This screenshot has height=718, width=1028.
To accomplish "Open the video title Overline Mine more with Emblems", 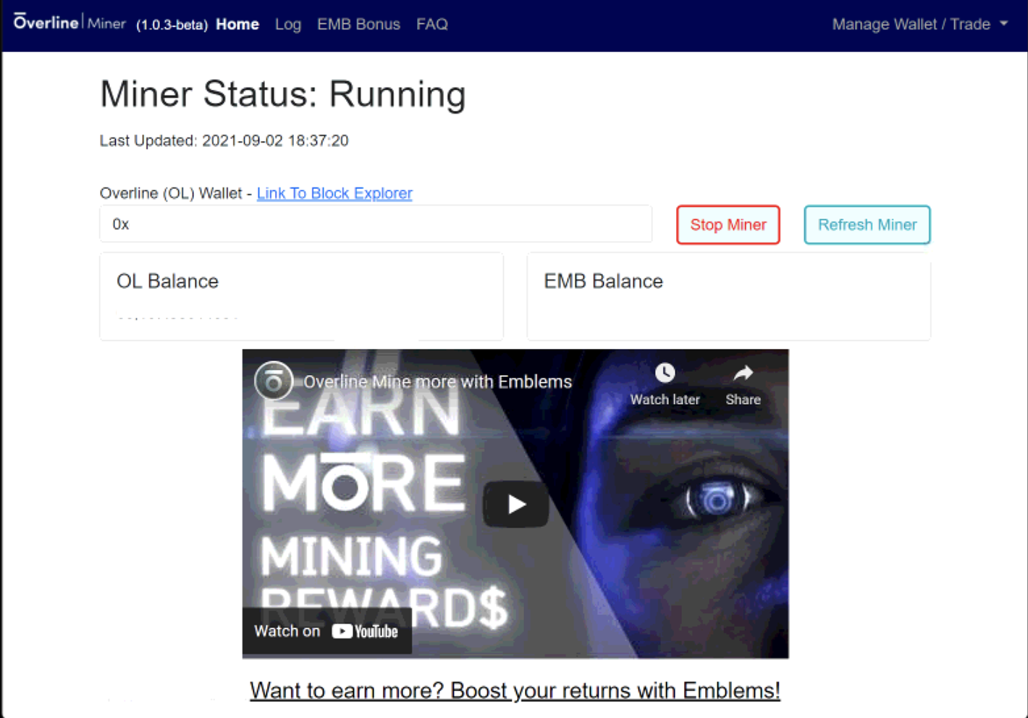I will 437,381.
